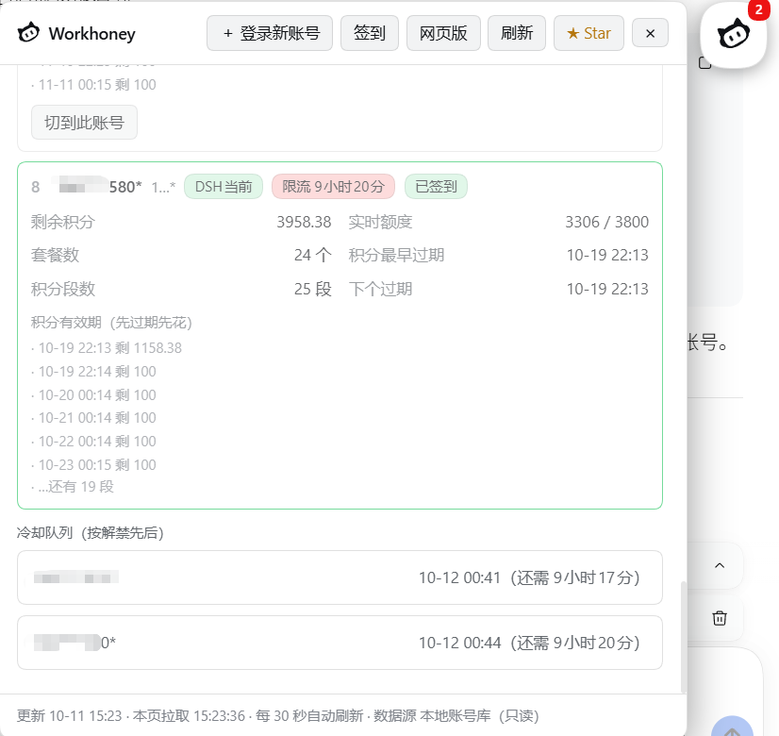Click the blue scroll-up button at bottom right

[732, 727]
